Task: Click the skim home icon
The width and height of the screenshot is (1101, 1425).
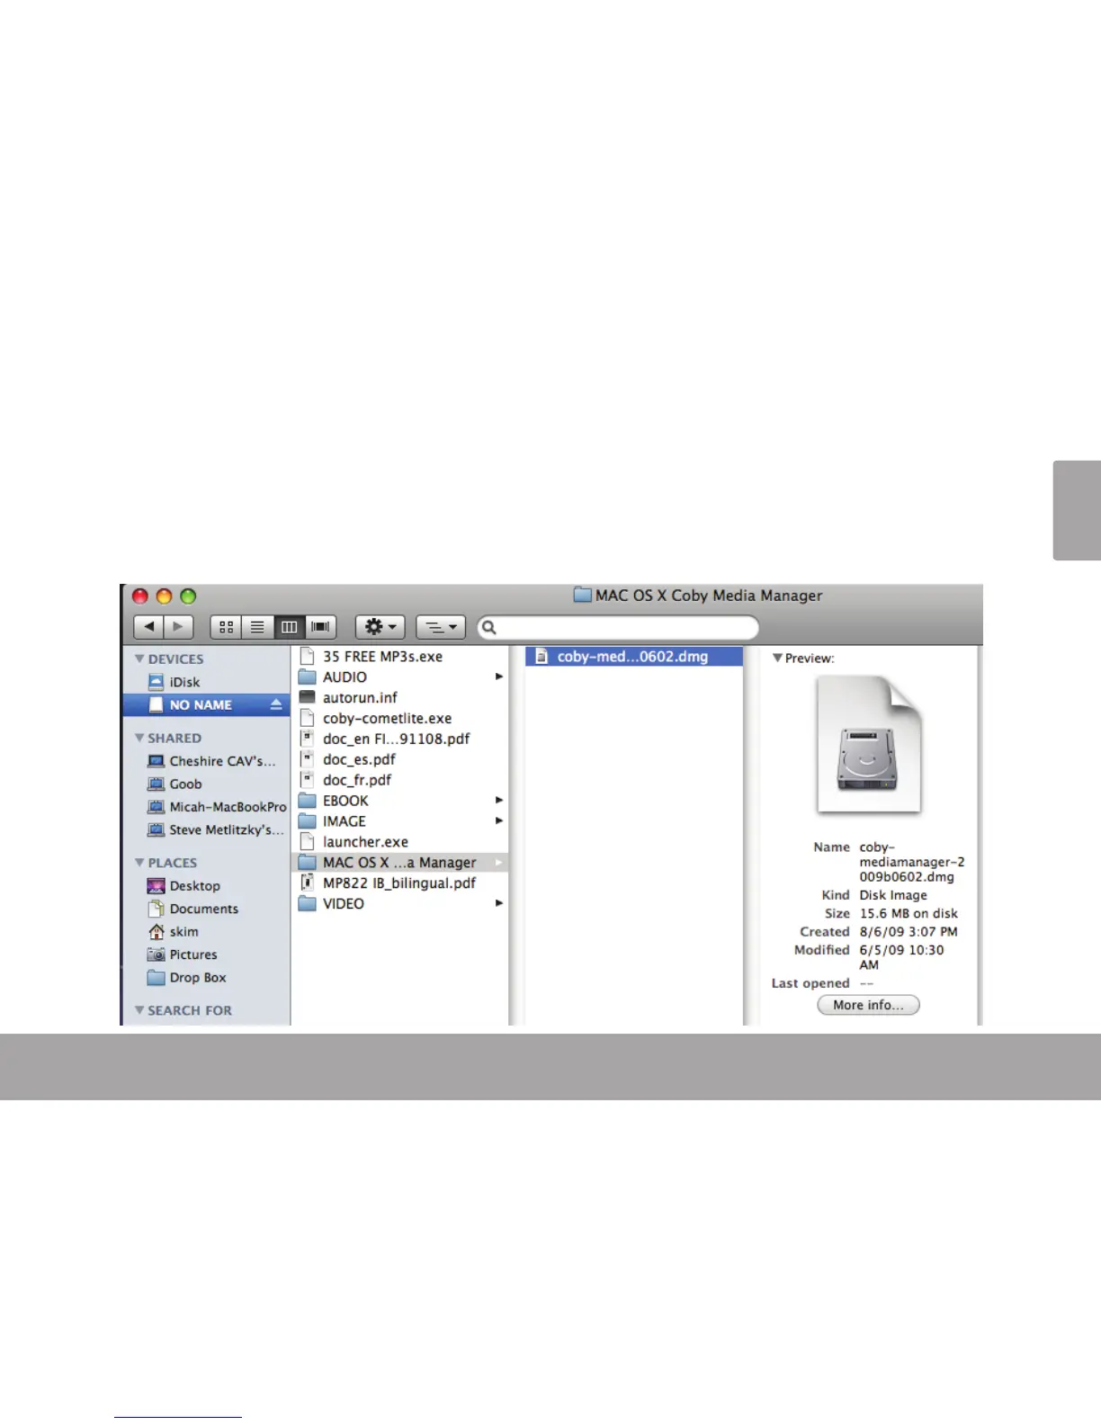Action: click(x=156, y=931)
